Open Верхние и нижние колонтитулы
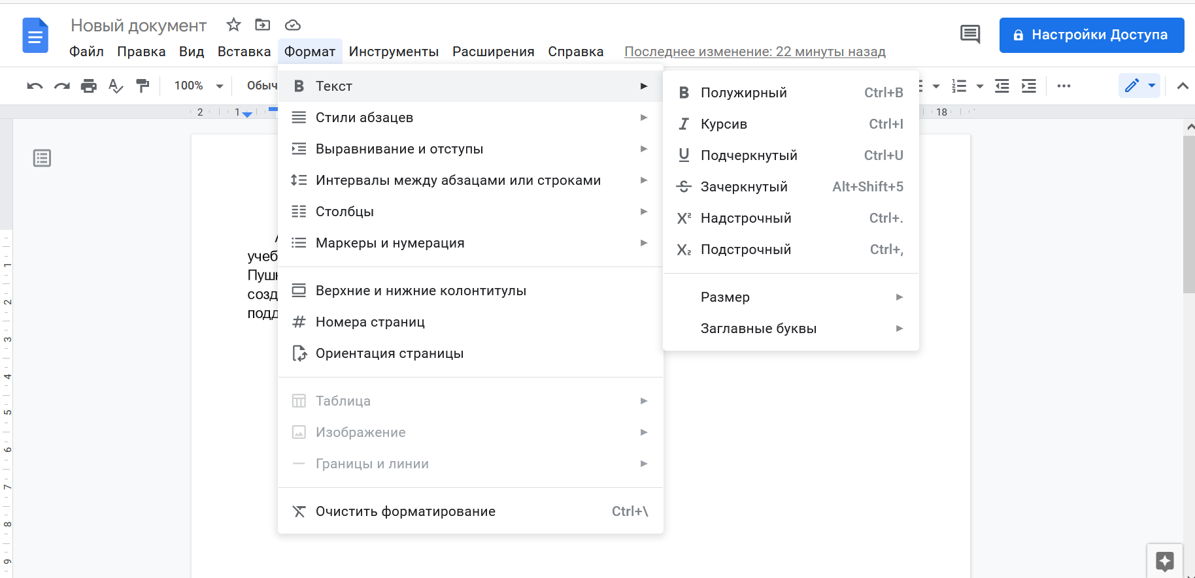Image resolution: width=1195 pixels, height=578 pixels. click(x=471, y=291)
